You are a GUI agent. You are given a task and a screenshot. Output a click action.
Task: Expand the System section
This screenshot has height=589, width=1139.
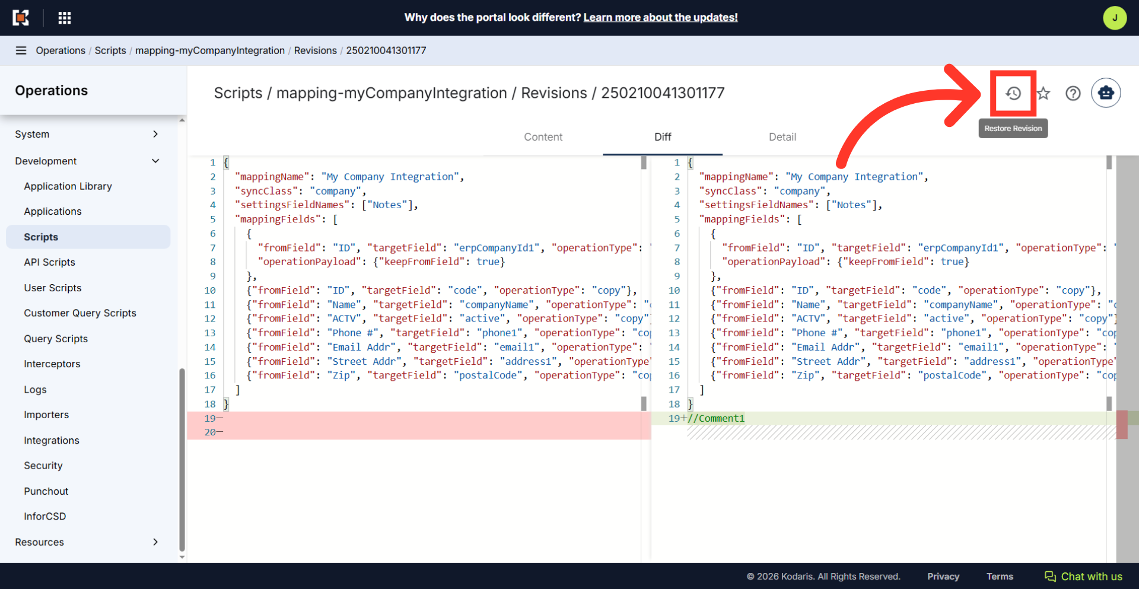[x=88, y=134]
